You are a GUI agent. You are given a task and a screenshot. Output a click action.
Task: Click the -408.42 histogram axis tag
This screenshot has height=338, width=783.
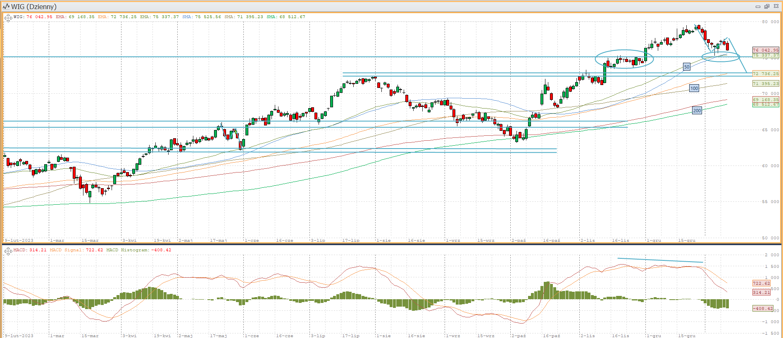pyautogui.click(x=762, y=308)
